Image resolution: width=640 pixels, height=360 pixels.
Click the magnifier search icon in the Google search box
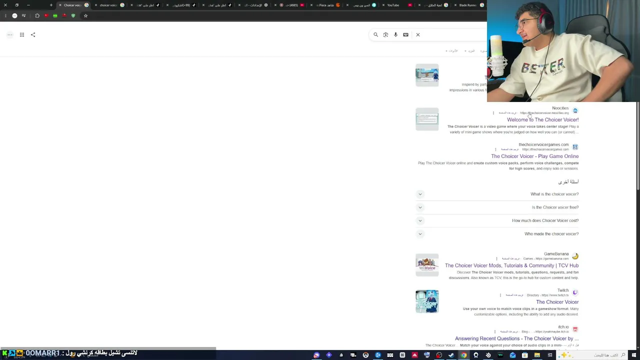coord(375,35)
